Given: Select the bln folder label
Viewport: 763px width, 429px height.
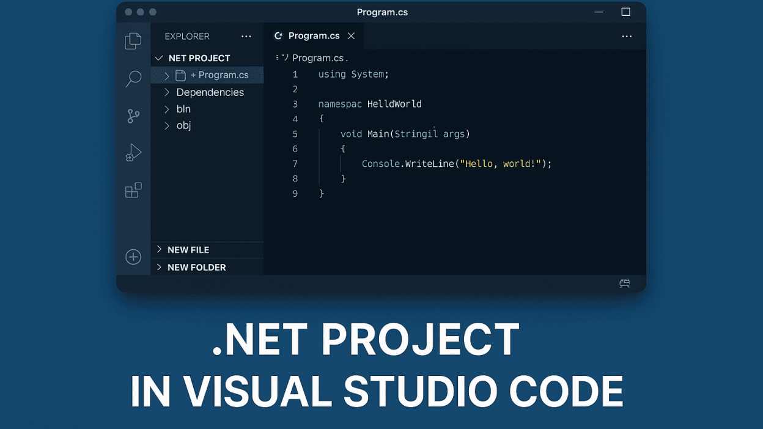Looking at the screenshot, I should click(x=183, y=109).
